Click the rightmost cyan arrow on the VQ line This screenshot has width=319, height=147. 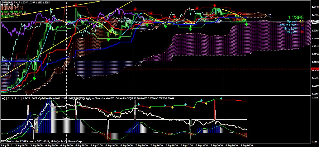click(x=221, y=99)
